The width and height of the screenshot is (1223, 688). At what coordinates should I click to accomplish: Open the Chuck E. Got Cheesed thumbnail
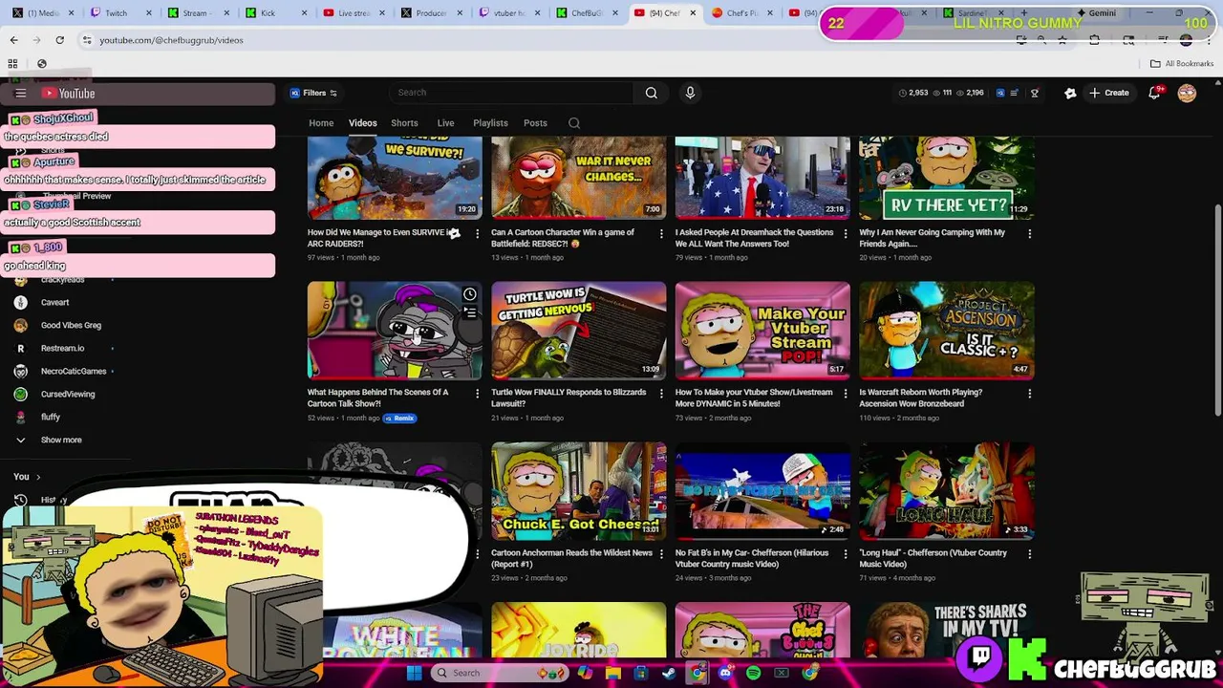[578, 491]
